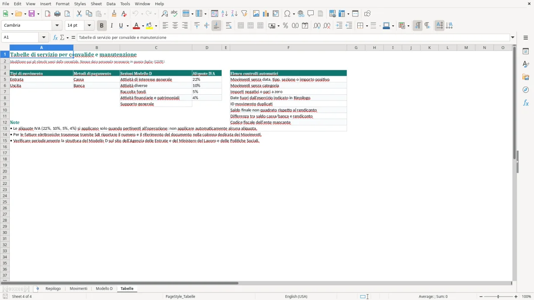The image size is (534, 300).
Task: Open the Tools menu
Action: click(125, 4)
